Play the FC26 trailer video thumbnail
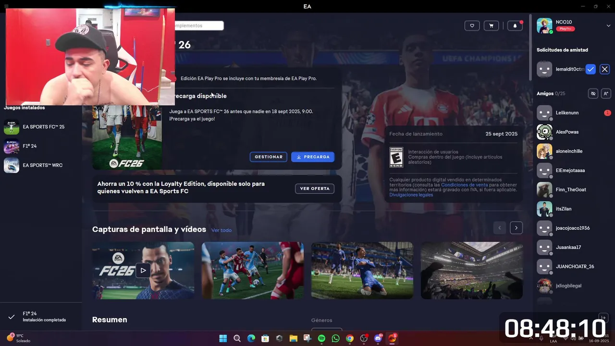 tap(143, 270)
